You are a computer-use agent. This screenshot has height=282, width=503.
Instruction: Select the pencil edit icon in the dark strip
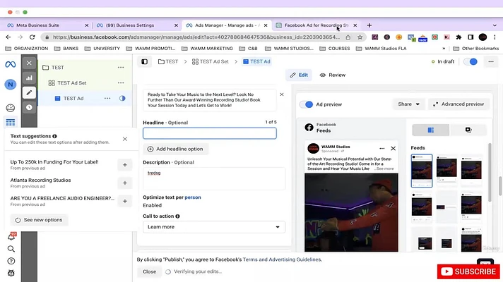pyautogui.click(x=29, y=92)
